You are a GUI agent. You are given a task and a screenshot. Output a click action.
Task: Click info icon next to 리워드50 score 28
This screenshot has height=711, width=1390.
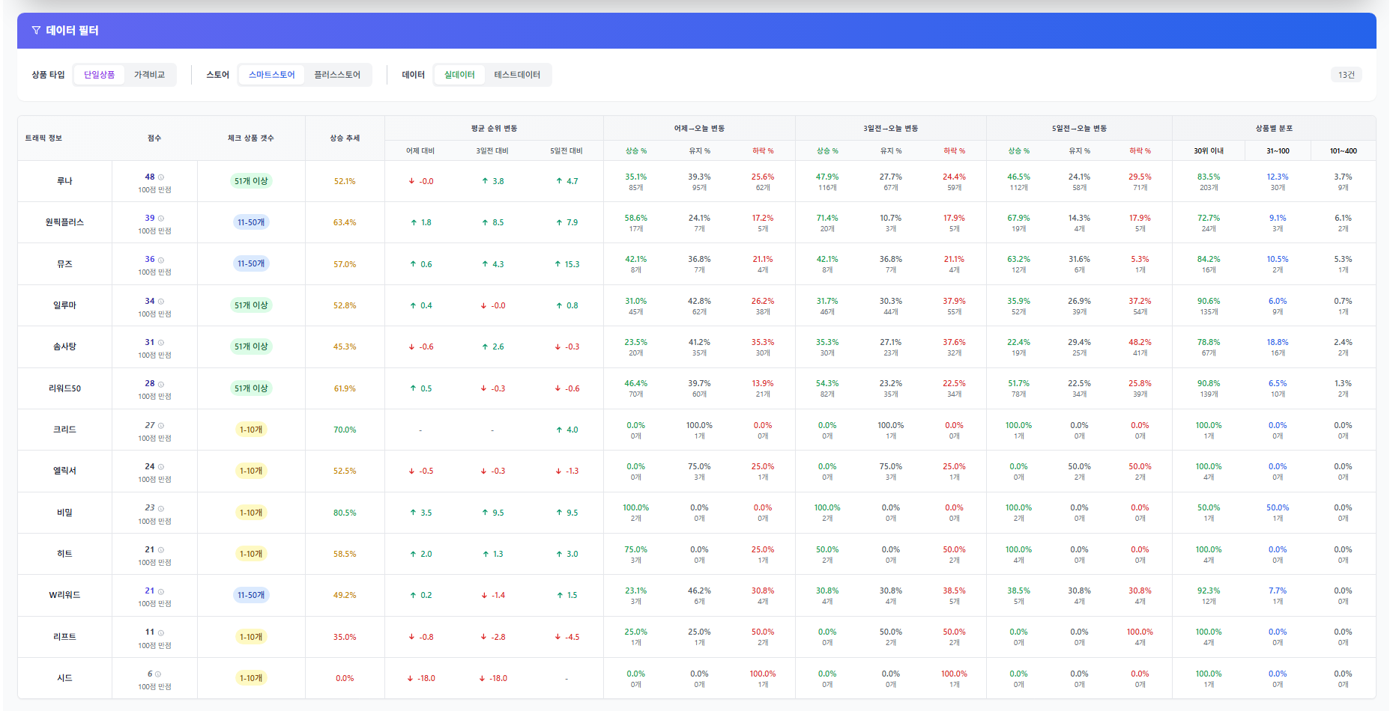pyautogui.click(x=161, y=384)
